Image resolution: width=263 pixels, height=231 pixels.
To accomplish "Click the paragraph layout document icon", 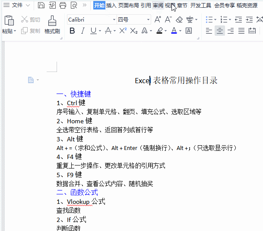I will point(31,80).
